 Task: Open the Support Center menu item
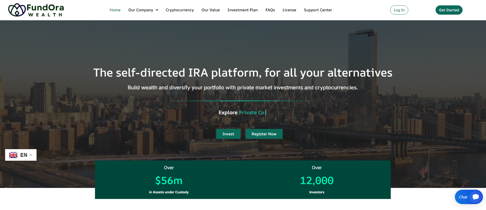point(318,10)
